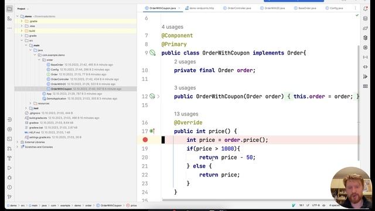Open the Structure tool window icon
The width and height of the screenshot is (375, 211).
pos(9,18)
